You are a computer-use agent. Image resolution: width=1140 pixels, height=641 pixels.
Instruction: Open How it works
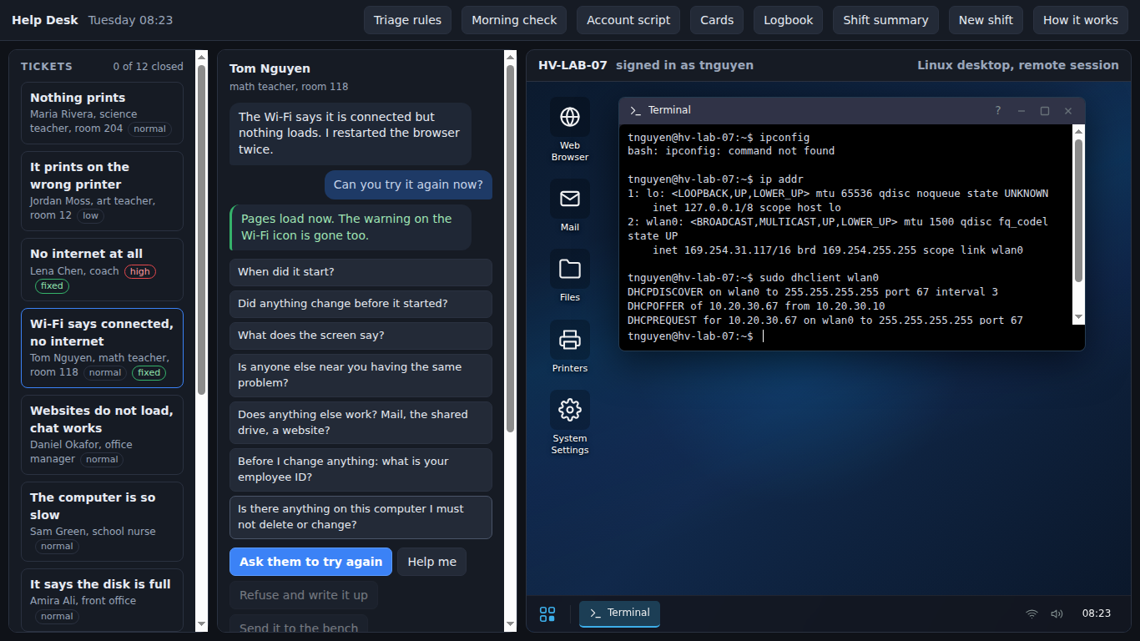pyautogui.click(x=1081, y=20)
